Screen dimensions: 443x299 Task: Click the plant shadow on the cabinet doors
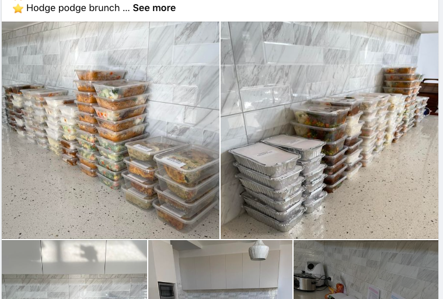point(88,253)
